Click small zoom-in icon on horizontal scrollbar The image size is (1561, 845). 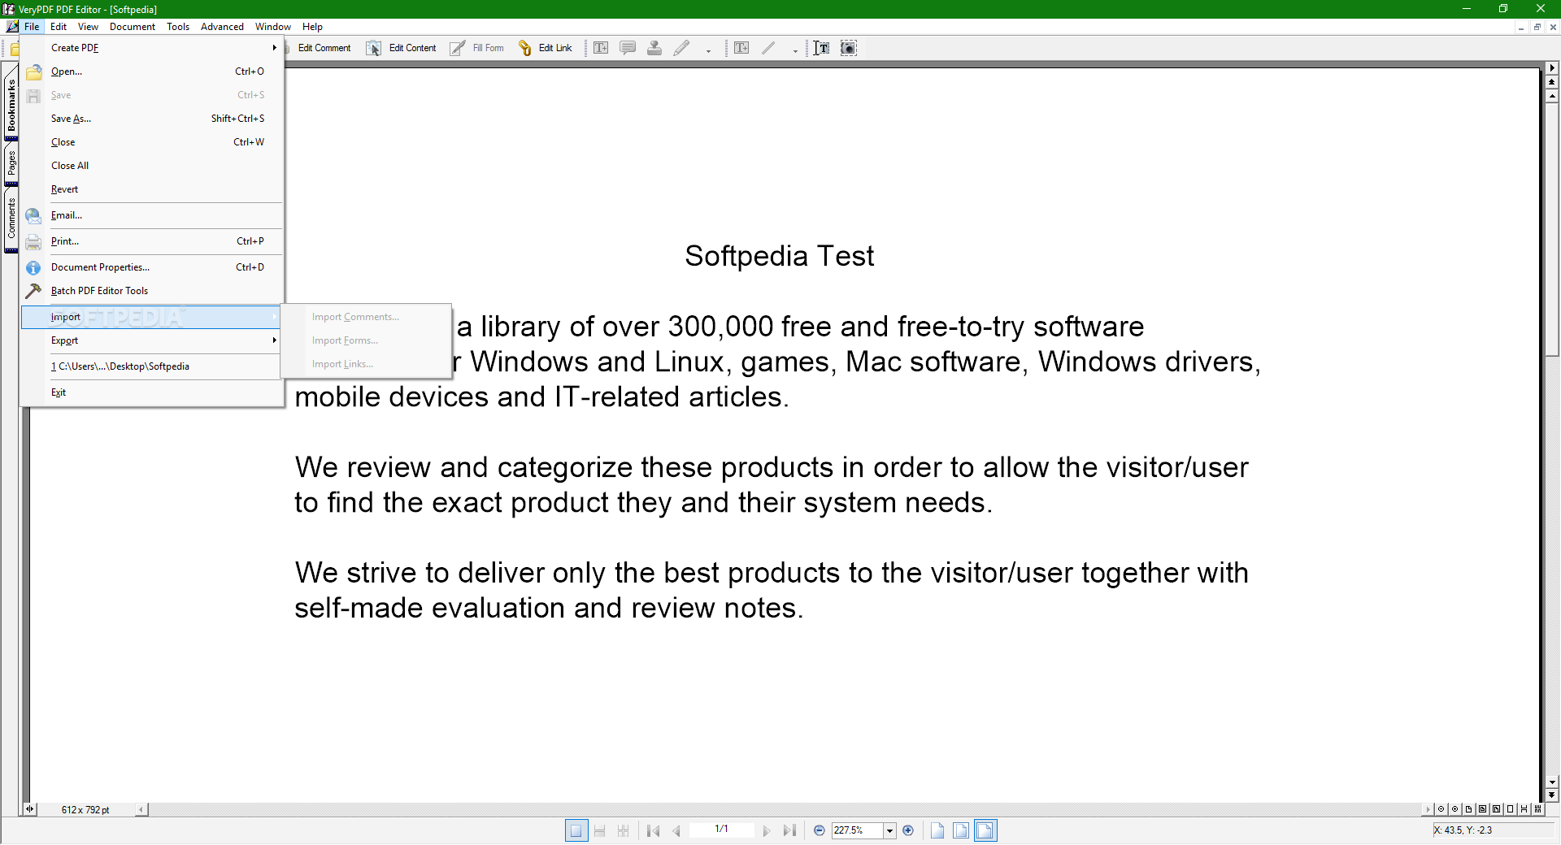(x=1455, y=809)
